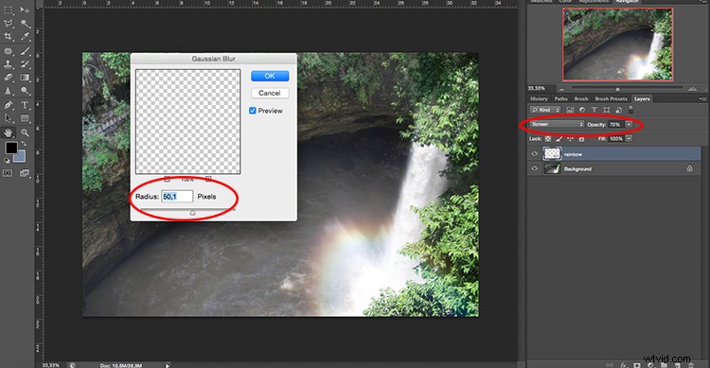Zoom out the blur preview
This screenshot has width=710, height=368.
[x=167, y=179]
